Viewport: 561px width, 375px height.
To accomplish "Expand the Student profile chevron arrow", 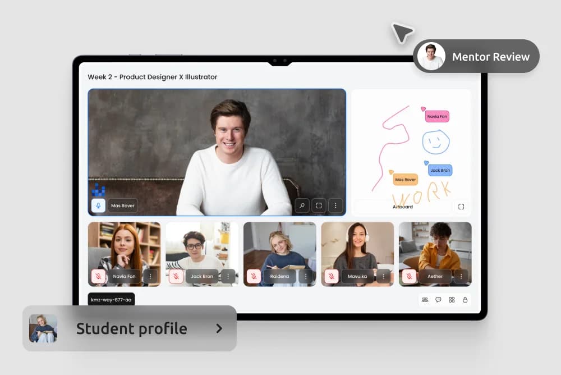I will tap(219, 329).
